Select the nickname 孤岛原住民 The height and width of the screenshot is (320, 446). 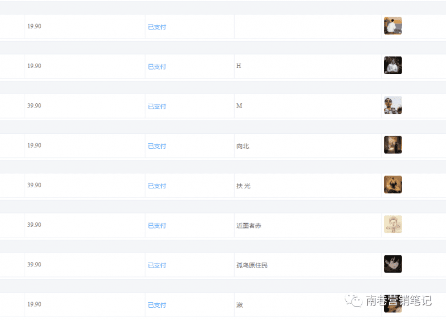click(251, 265)
